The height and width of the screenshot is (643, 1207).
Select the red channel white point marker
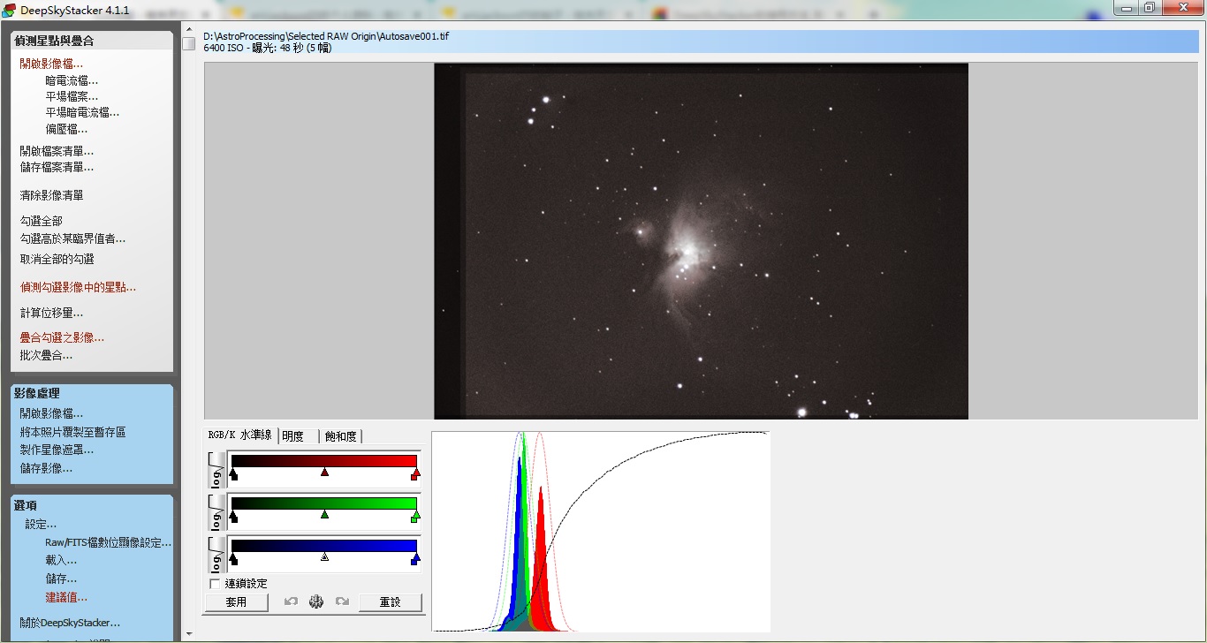pos(415,474)
